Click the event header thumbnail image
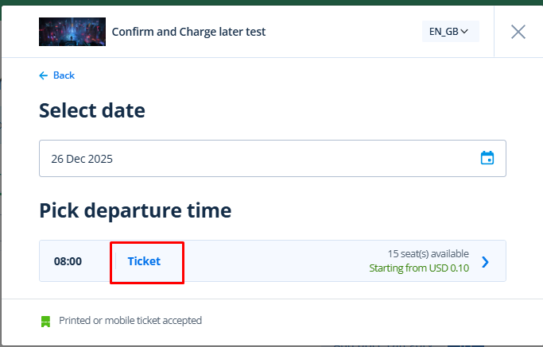 (x=72, y=32)
